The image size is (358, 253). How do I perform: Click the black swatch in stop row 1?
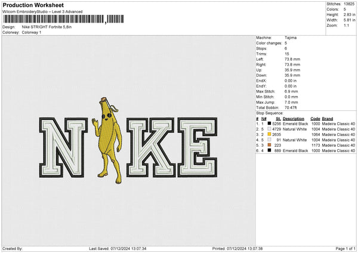click(270, 124)
